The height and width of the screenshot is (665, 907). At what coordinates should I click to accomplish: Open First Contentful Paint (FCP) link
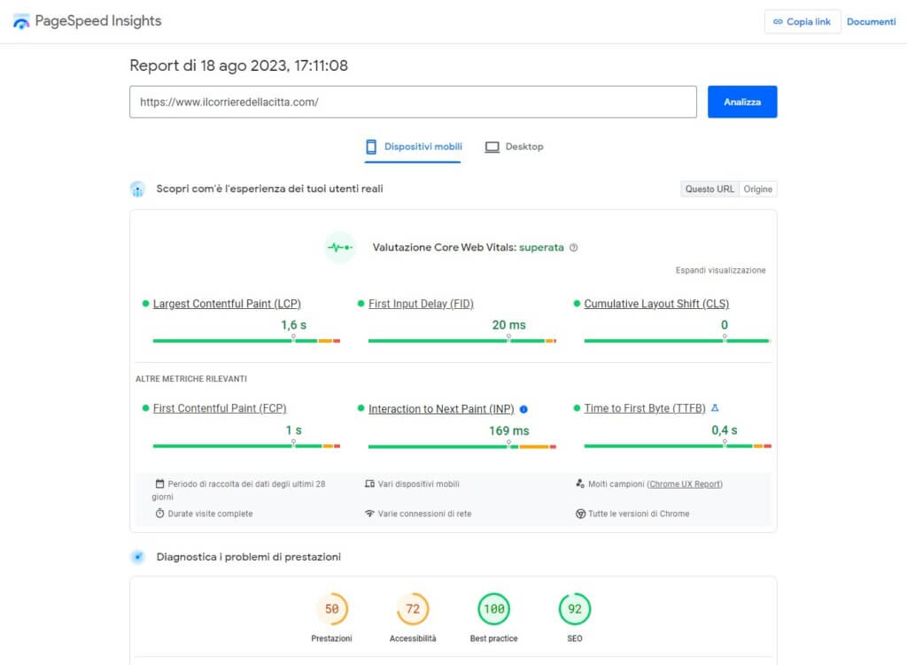tap(220, 408)
